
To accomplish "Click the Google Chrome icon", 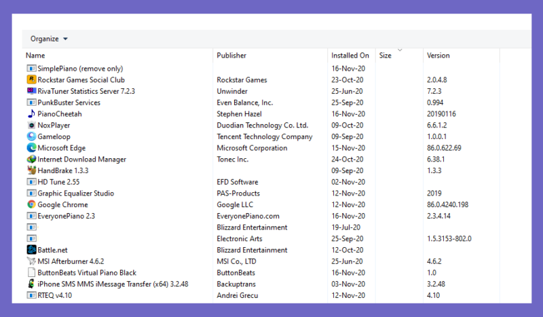I will pos(31,204).
